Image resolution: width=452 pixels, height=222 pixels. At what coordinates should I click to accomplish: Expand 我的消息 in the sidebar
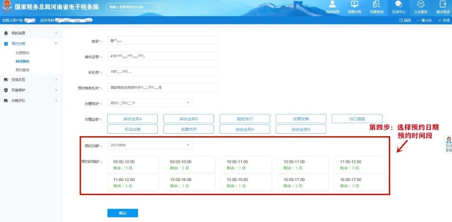tap(29, 33)
